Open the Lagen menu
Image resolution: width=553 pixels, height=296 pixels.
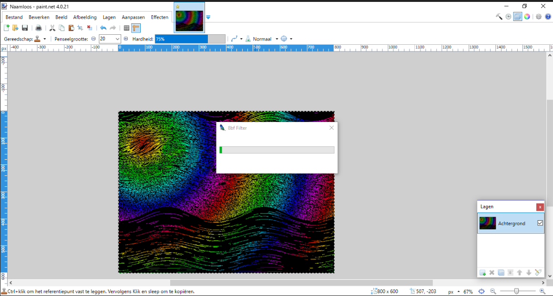click(x=109, y=17)
